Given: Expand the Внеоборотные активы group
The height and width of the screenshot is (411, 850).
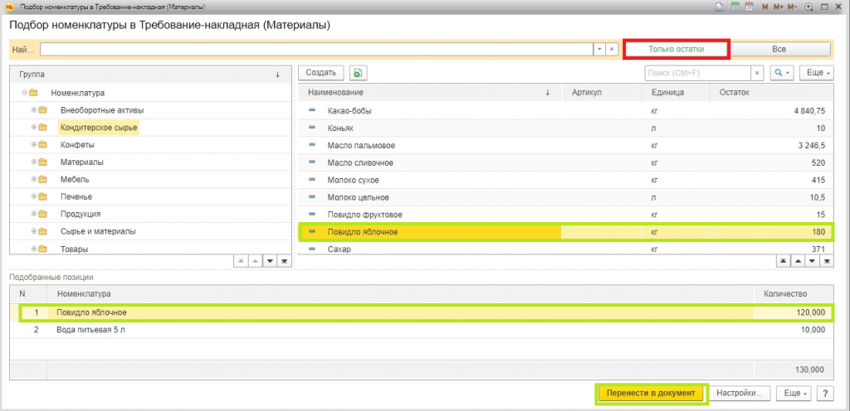Looking at the screenshot, I should pyautogui.click(x=33, y=110).
